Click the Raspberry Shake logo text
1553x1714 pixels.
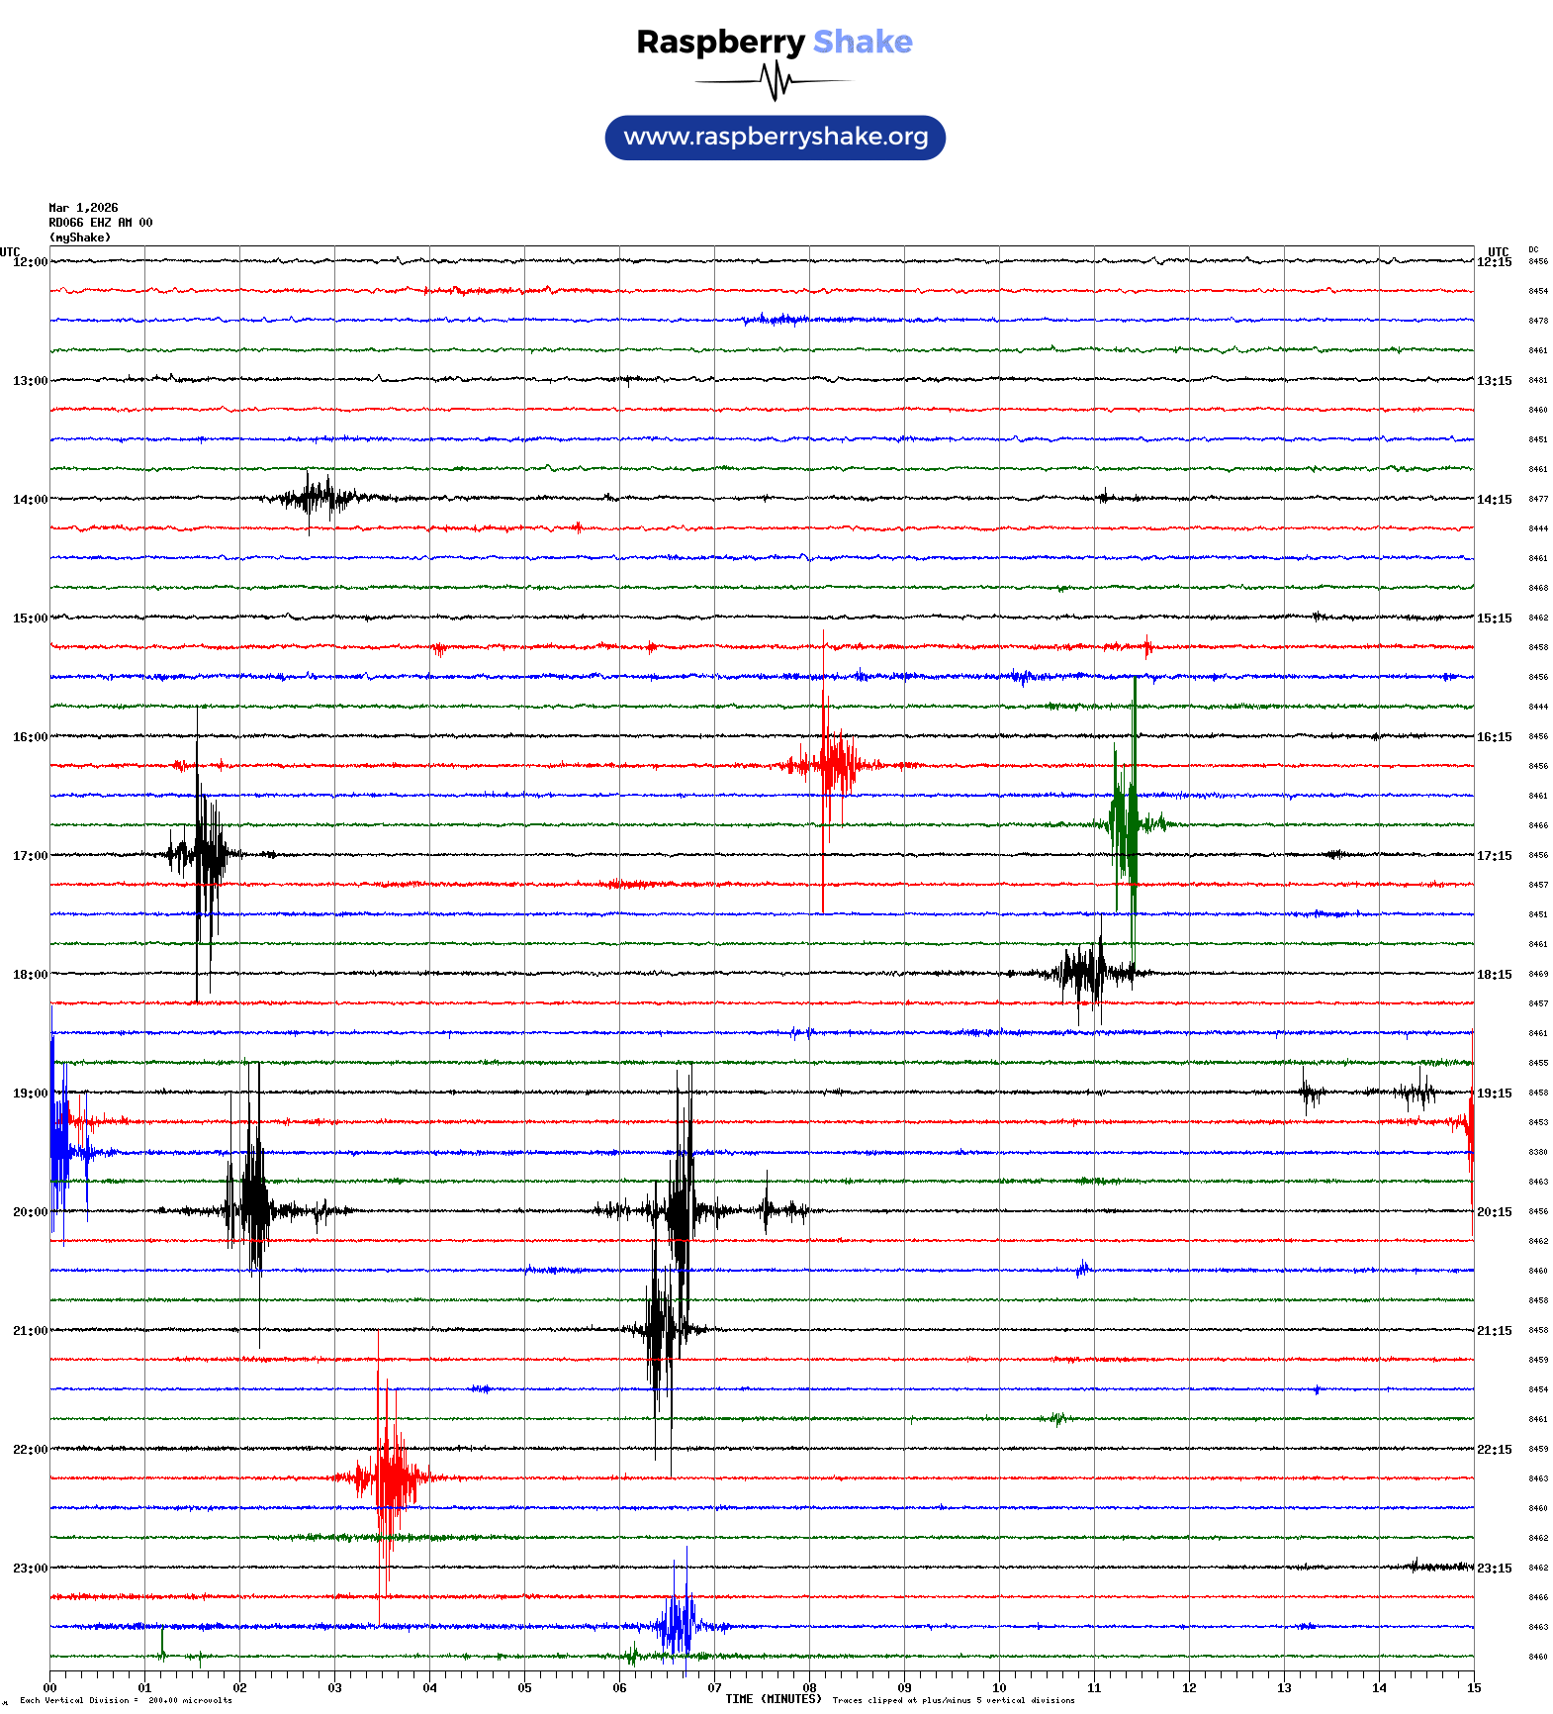pos(774,42)
